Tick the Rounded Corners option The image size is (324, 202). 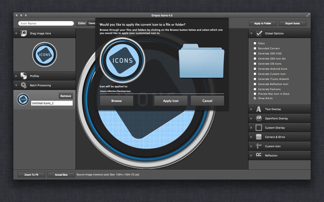pyautogui.click(x=255, y=48)
